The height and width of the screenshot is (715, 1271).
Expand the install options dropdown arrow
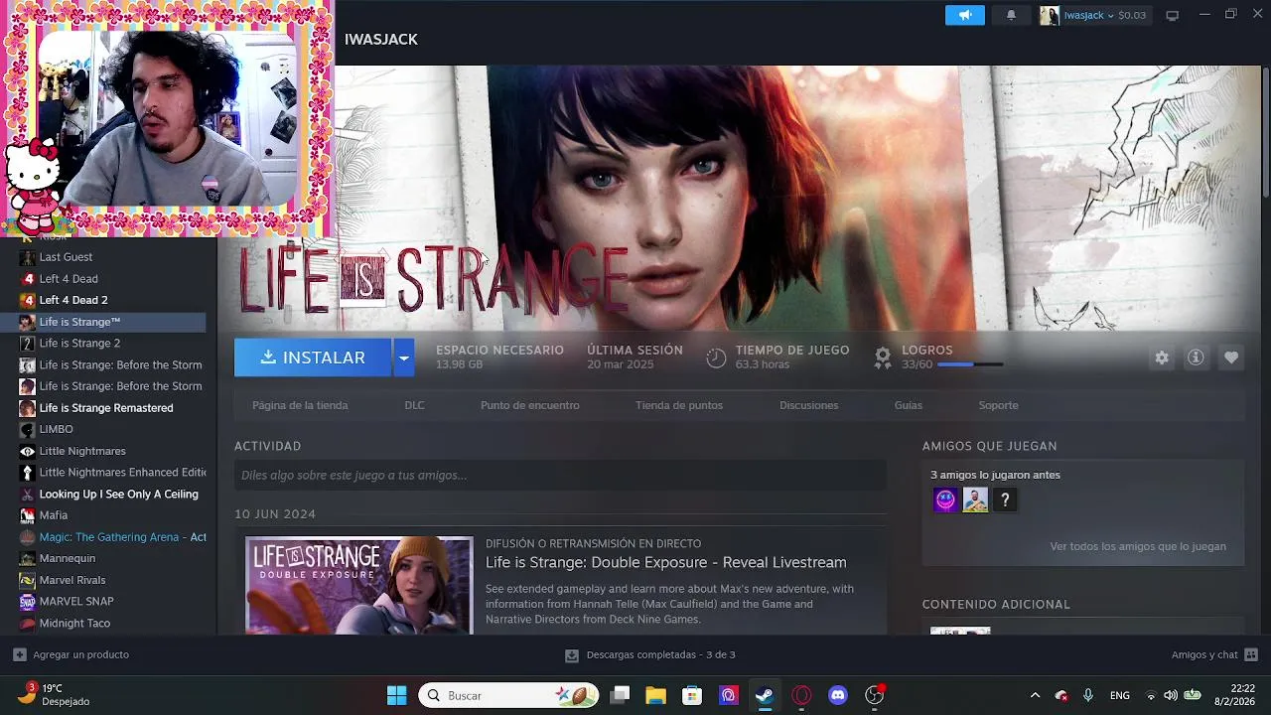pos(403,357)
